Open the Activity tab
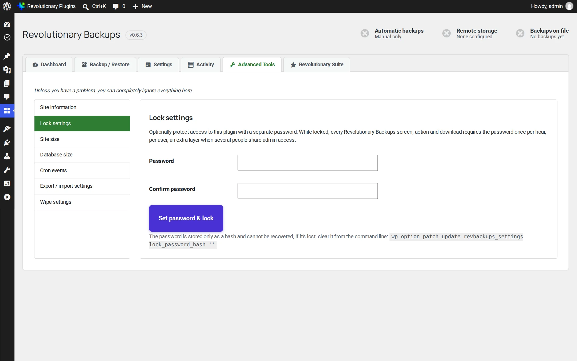Image resolution: width=577 pixels, height=361 pixels. pyautogui.click(x=201, y=64)
